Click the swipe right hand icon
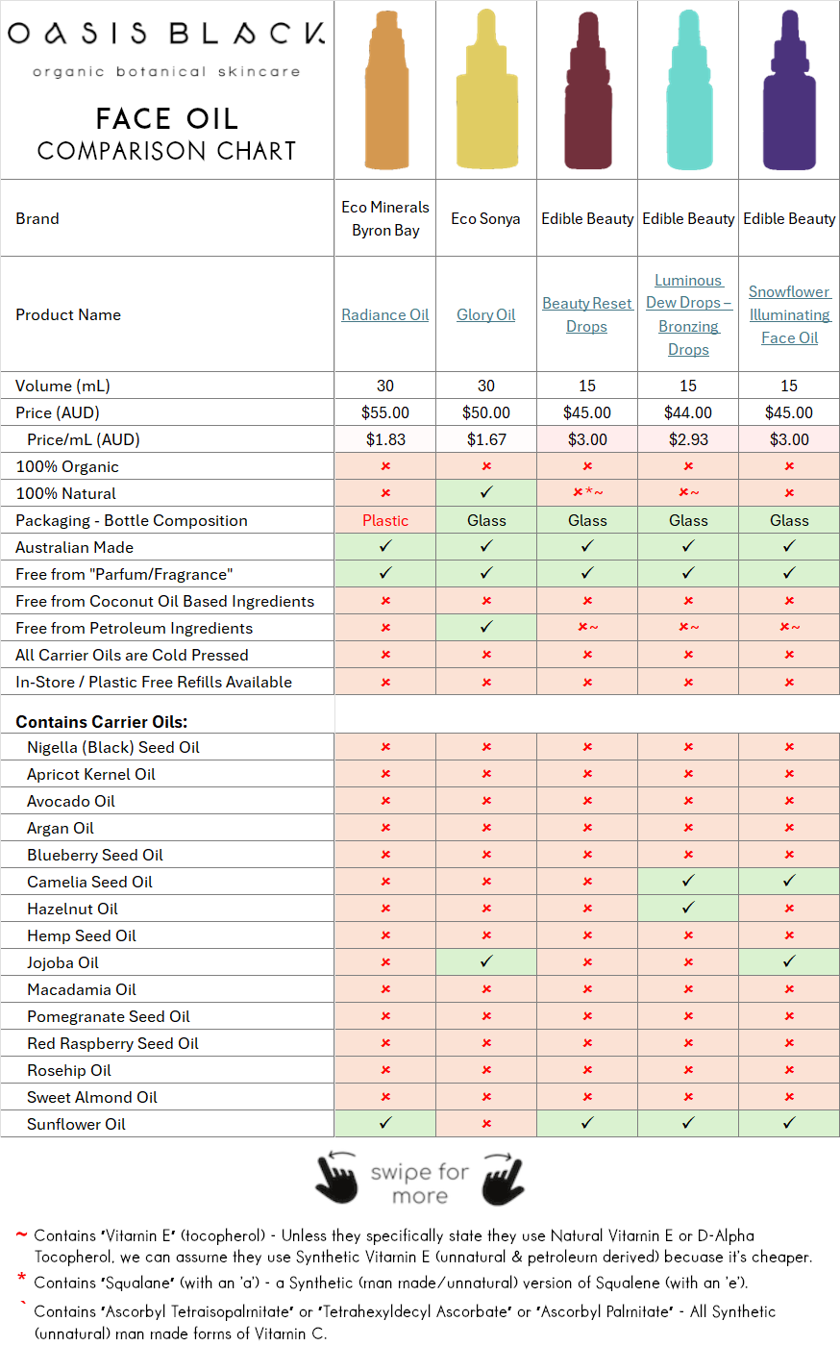This screenshot has height=1346, width=840. 504,1178
